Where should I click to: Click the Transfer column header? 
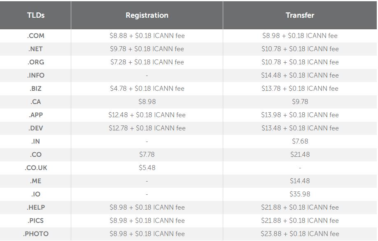point(300,15)
